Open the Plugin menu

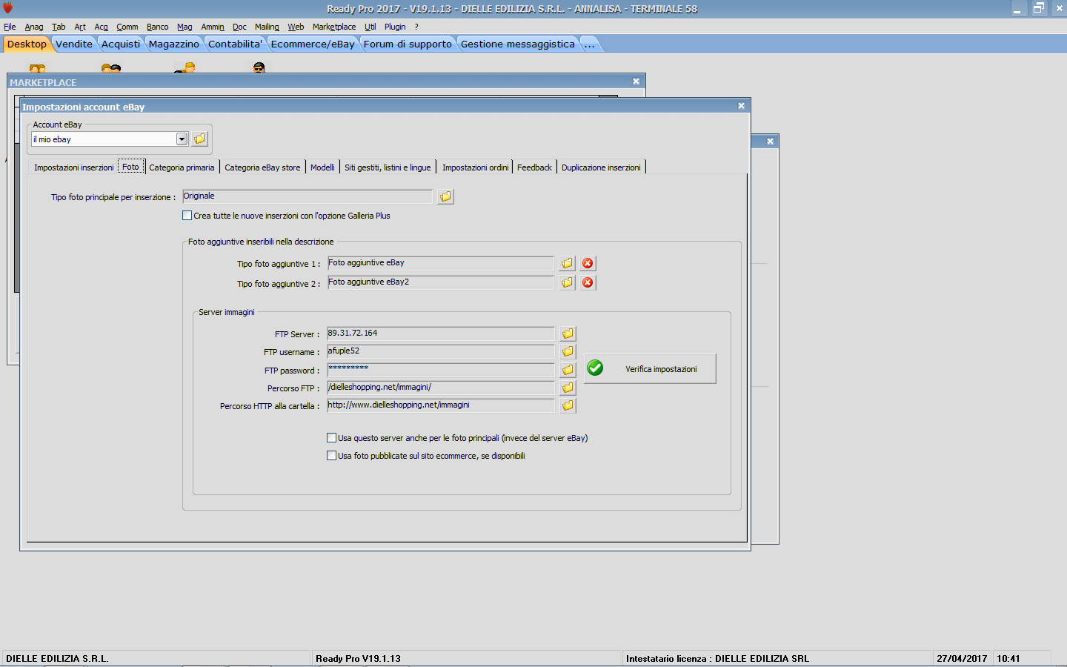pyautogui.click(x=395, y=27)
